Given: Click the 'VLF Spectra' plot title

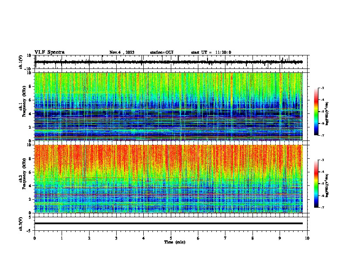Looking at the screenshot, I should pyautogui.click(x=49, y=52).
